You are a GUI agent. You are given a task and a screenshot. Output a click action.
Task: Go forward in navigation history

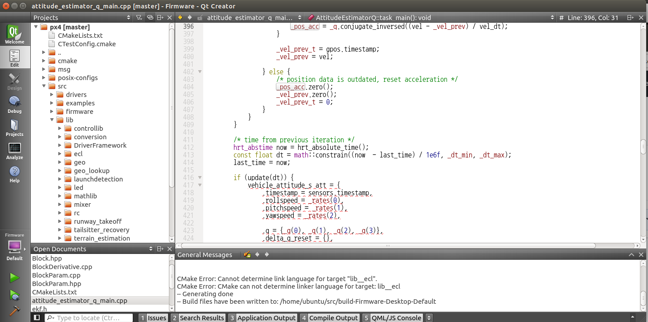point(190,17)
